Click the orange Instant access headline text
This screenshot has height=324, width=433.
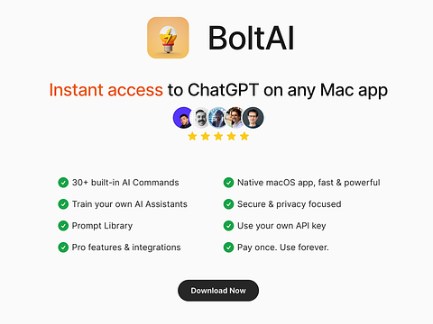(106, 90)
